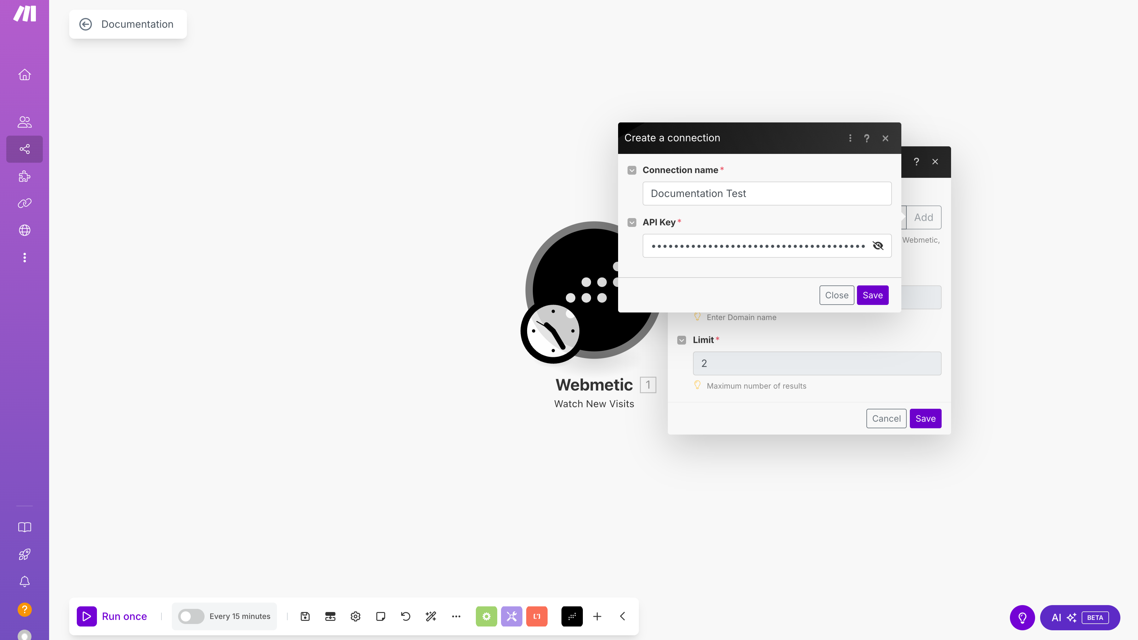Save the new connection

(x=872, y=295)
